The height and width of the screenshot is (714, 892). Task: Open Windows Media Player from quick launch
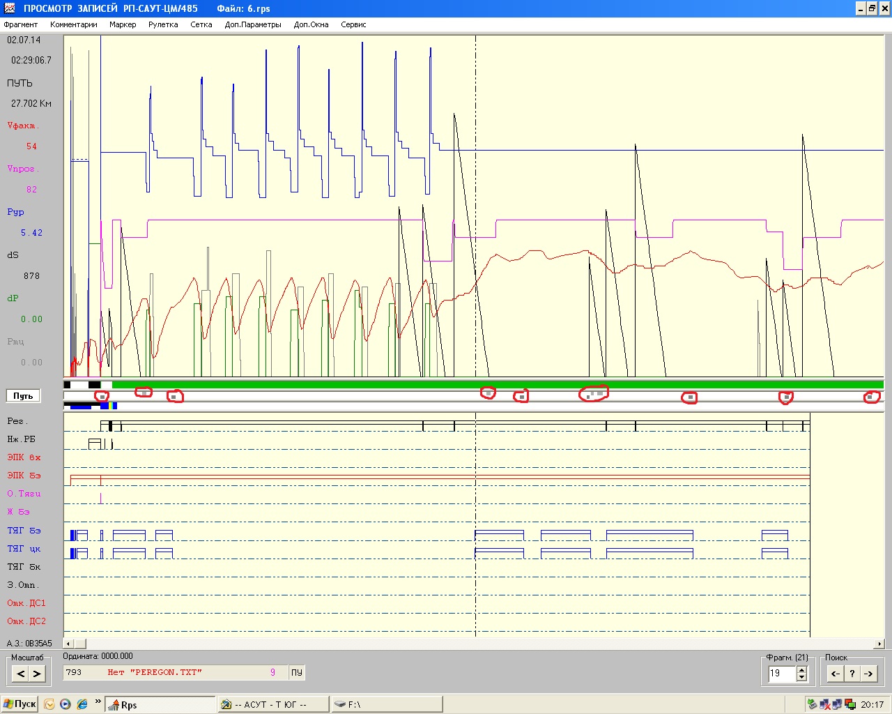coord(66,704)
